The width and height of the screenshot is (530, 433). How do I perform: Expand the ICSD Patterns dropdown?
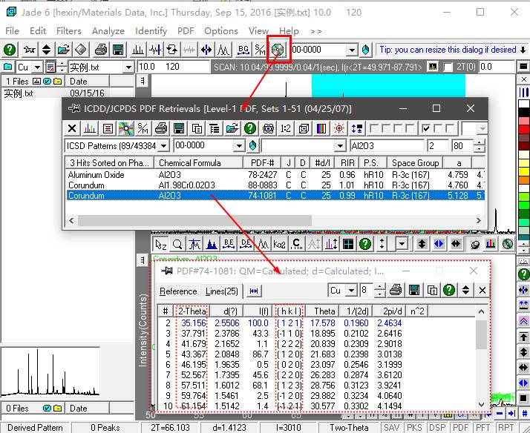click(x=163, y=146)
